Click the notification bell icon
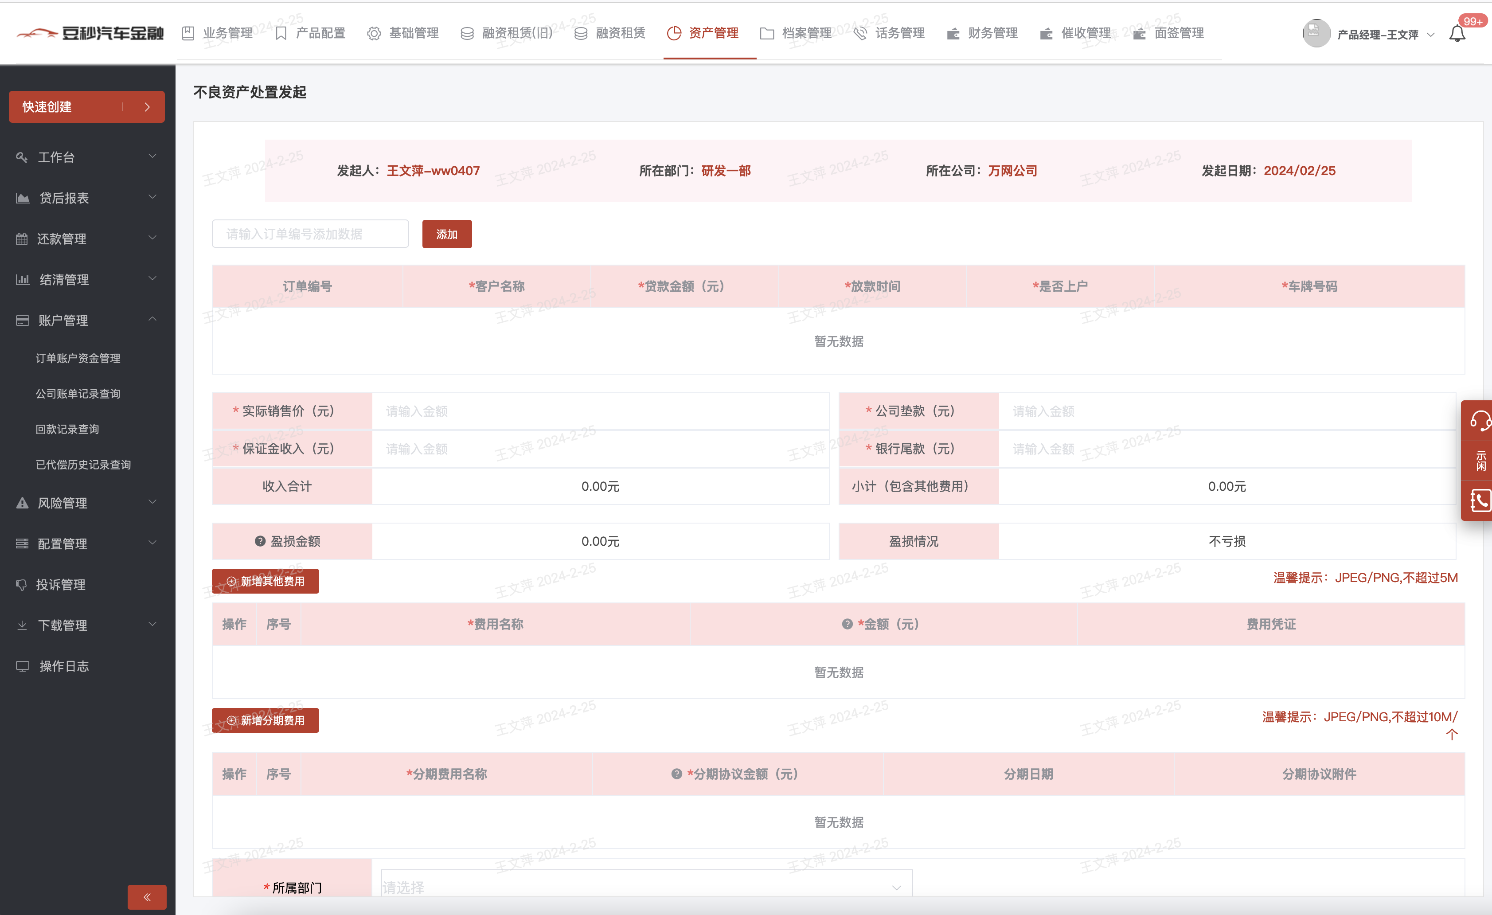 point(1457,33)
